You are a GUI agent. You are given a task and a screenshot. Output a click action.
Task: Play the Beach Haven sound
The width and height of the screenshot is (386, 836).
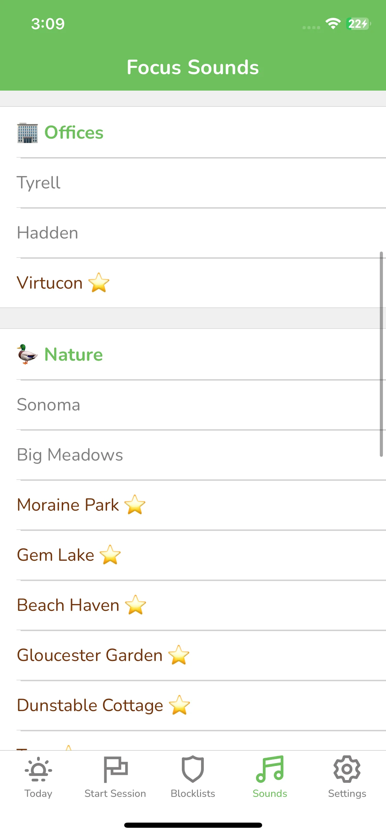click(193, 605)
